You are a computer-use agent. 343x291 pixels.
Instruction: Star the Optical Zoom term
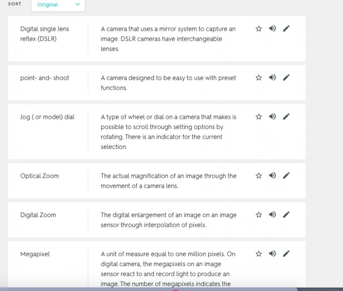pos(259,176)
